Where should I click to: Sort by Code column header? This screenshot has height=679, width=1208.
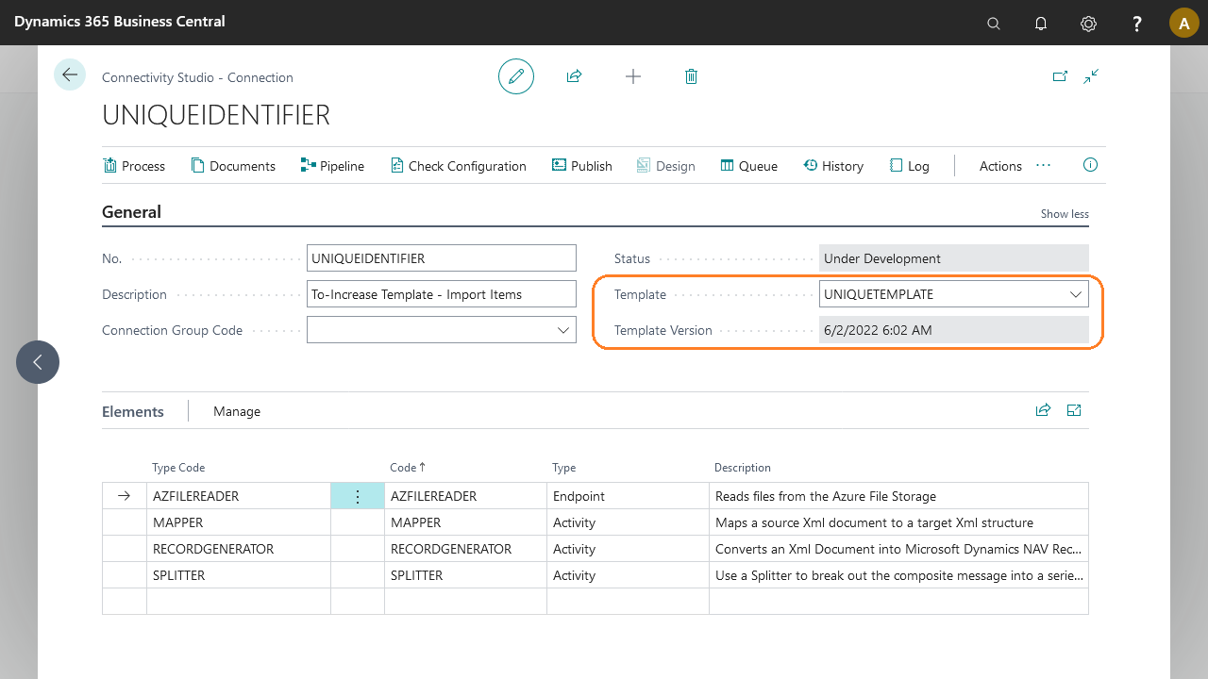pos(408,467)
